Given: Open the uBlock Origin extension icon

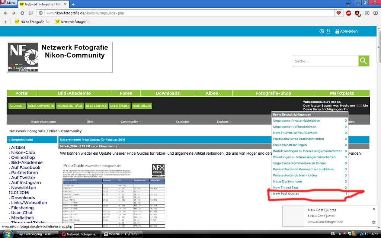Looking at the screenshot, I should point(358,13).
